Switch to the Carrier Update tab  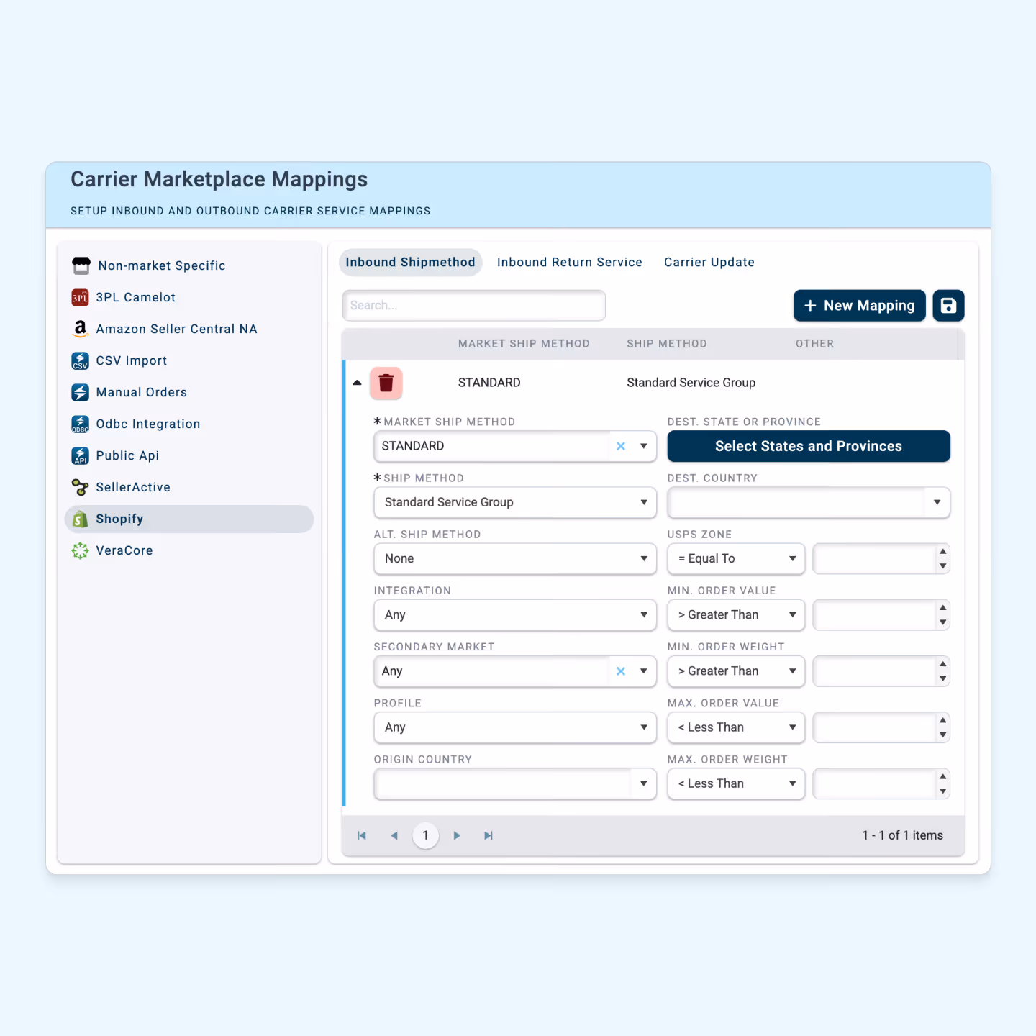click(x=709, y=262)
